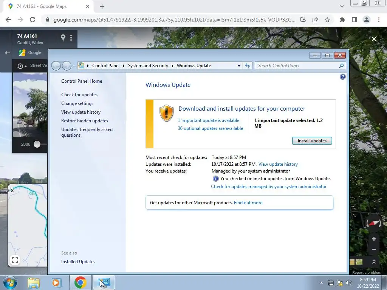
Task: Open the Chrome profile avatar
Action: [x=367, y=20]
